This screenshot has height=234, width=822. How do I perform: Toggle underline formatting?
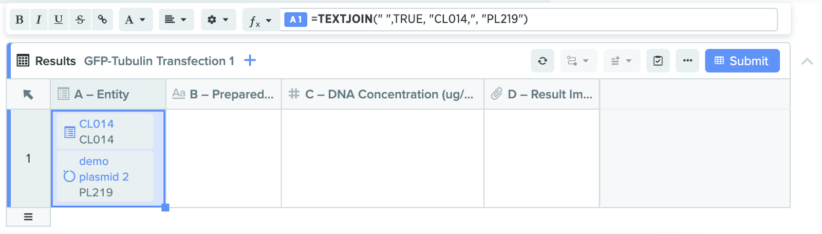59,20
